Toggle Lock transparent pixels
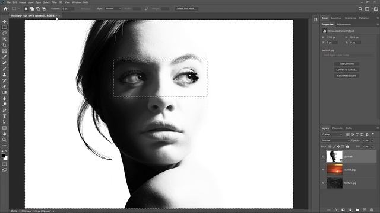Image resolution: width=380 pixels, height=213 pixels. [330, 146]
